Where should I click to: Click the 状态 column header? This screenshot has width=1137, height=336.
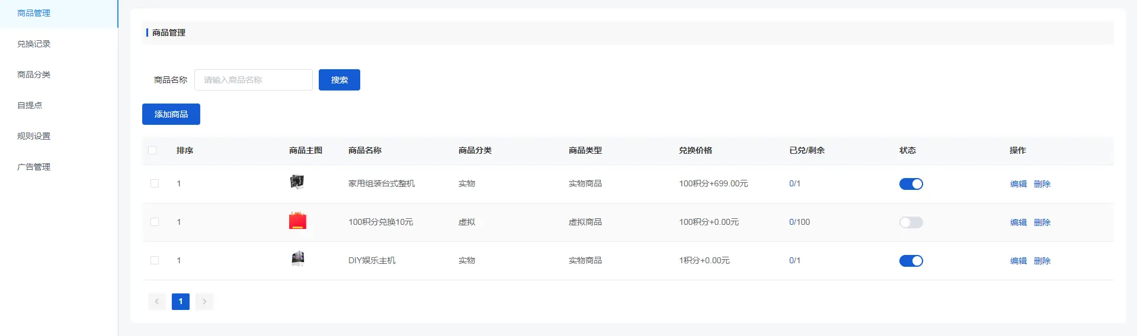pos(908,150)
